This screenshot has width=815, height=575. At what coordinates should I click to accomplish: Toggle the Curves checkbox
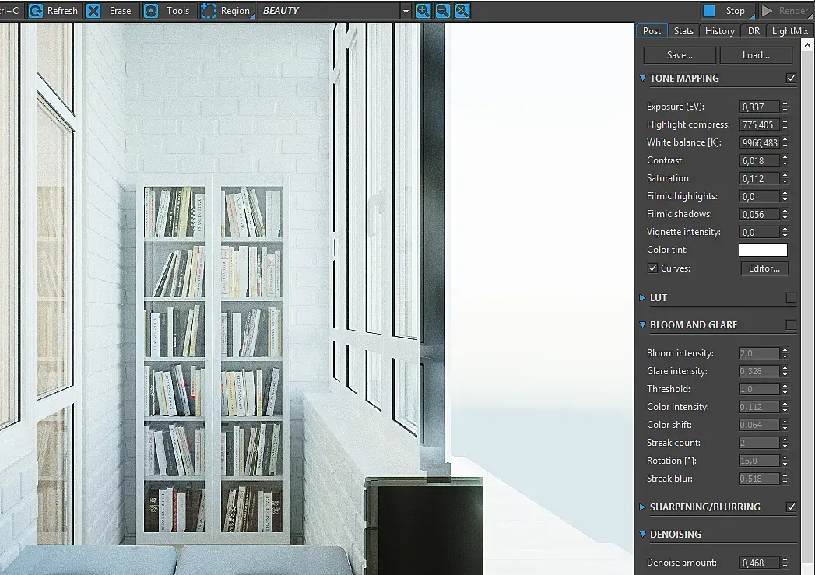coord(652,268)
